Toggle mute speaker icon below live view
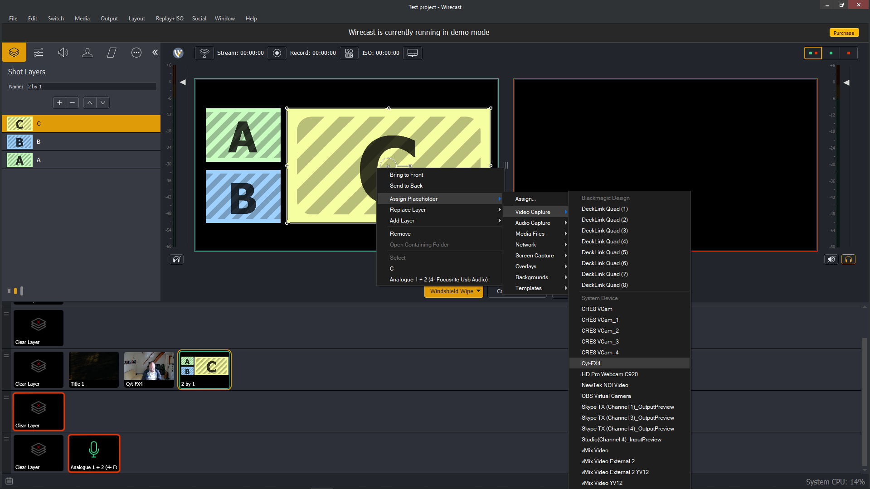870x489 pixels. [831, 259]
